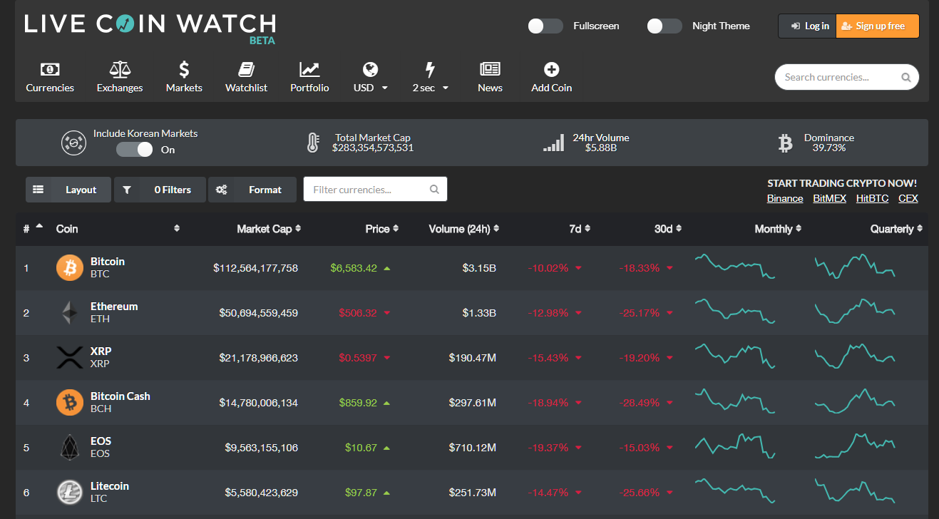The height and width of the screenshot is (519, 939).
Task: Follow the HitBTC link
Action: coord(872,198)
